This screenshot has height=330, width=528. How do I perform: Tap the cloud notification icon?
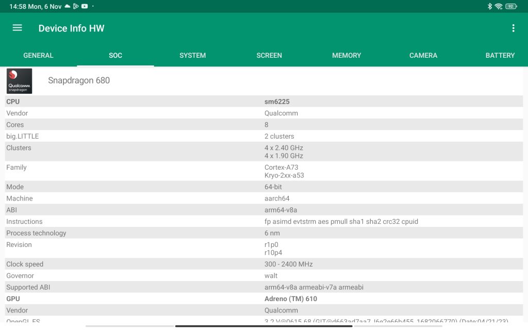(x=68, y=6)
